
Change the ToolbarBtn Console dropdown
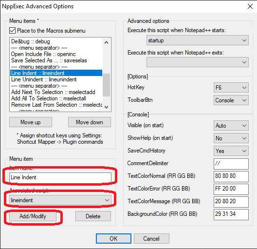click(231, 100)
